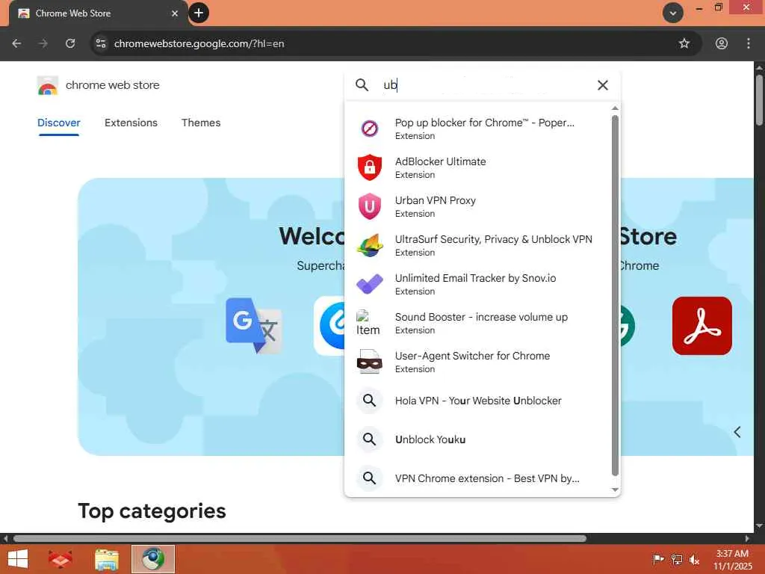Open site information icon in address bar
The height and width of the screenshot is (574, 765).
point(101,43)
